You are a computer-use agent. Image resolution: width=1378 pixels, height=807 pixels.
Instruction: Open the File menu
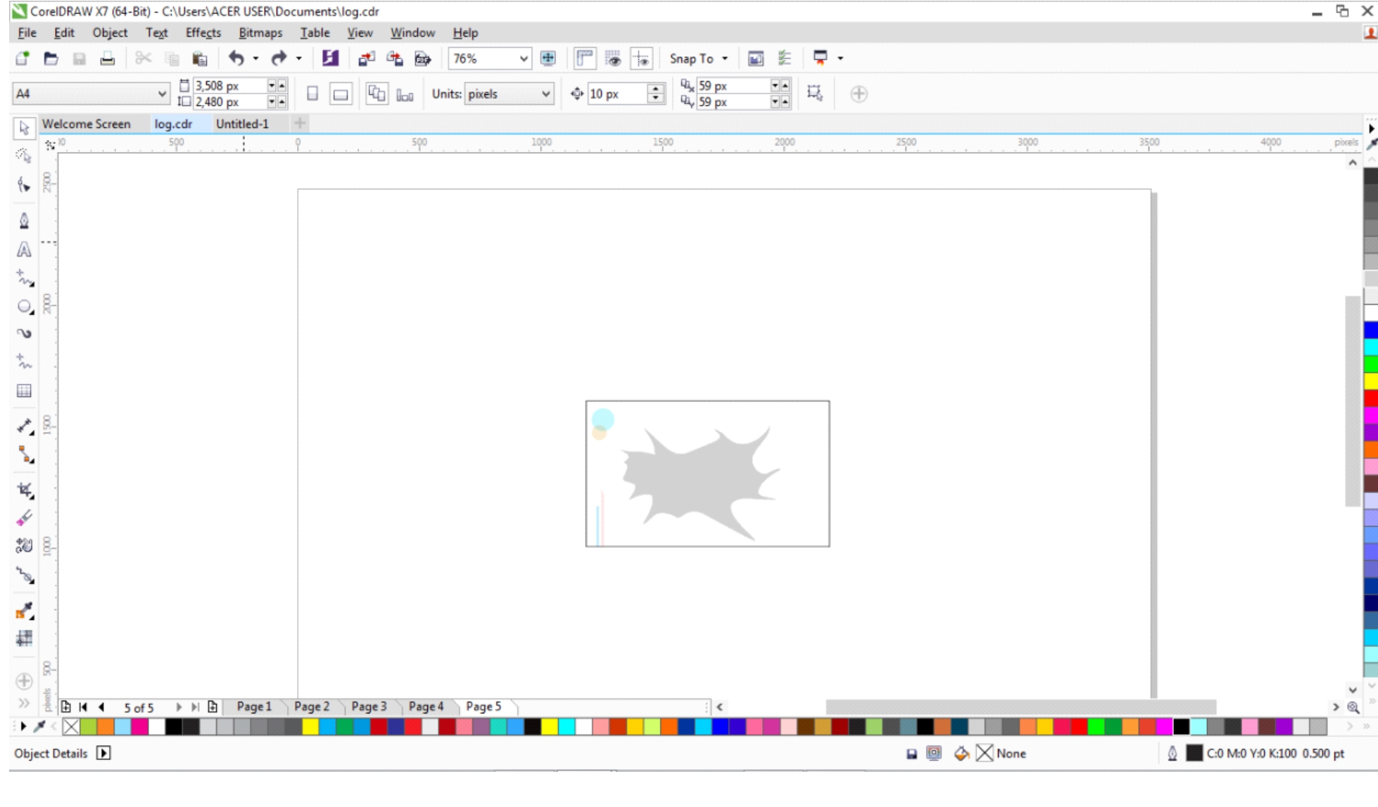(x=27, y=32)
